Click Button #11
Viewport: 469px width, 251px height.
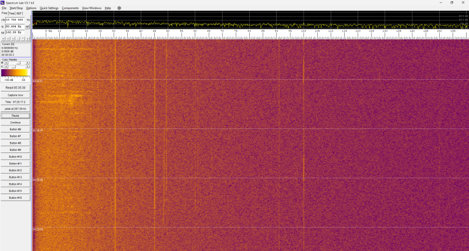click(15, 164)
